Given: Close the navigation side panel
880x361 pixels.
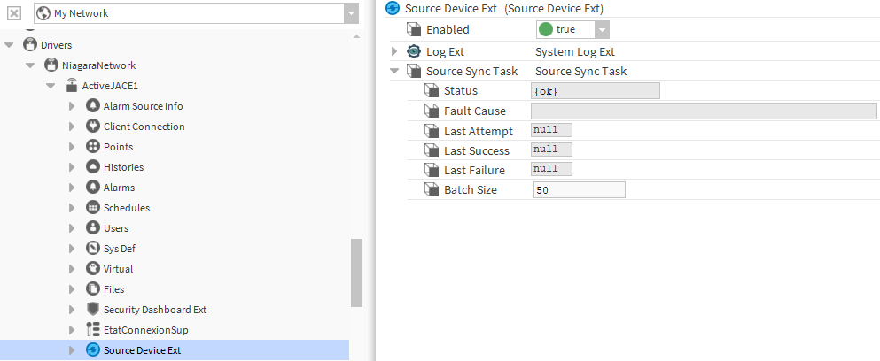Looking at the screenshot, I should [14, 14].
